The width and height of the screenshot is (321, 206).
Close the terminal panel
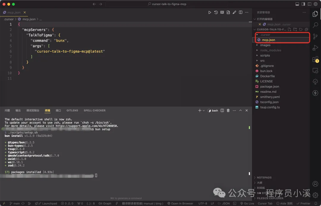pos(247,111)
